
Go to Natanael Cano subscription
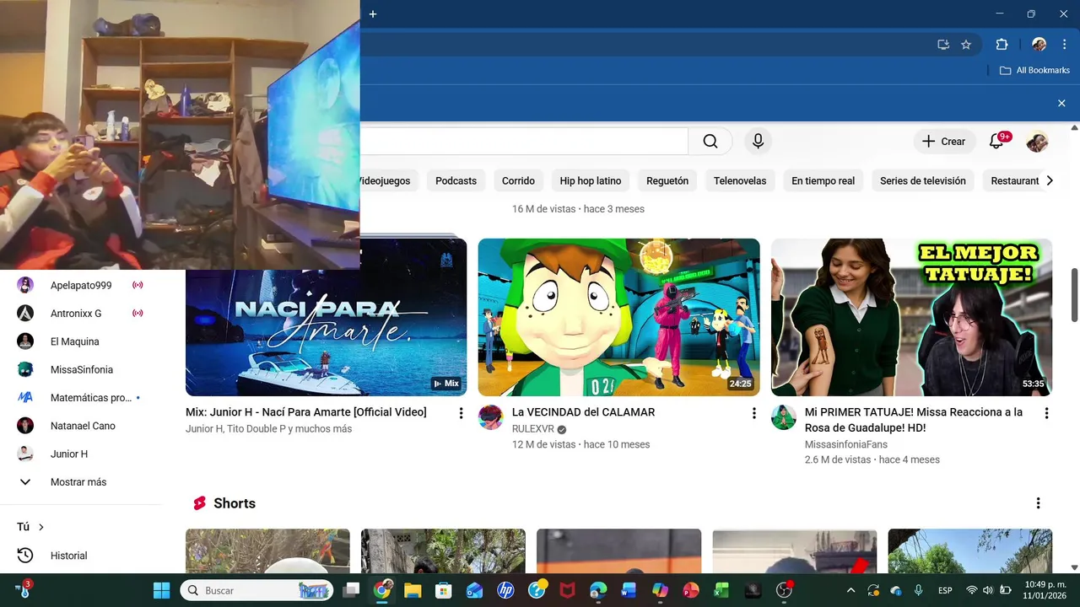click(x=81, y=426)
